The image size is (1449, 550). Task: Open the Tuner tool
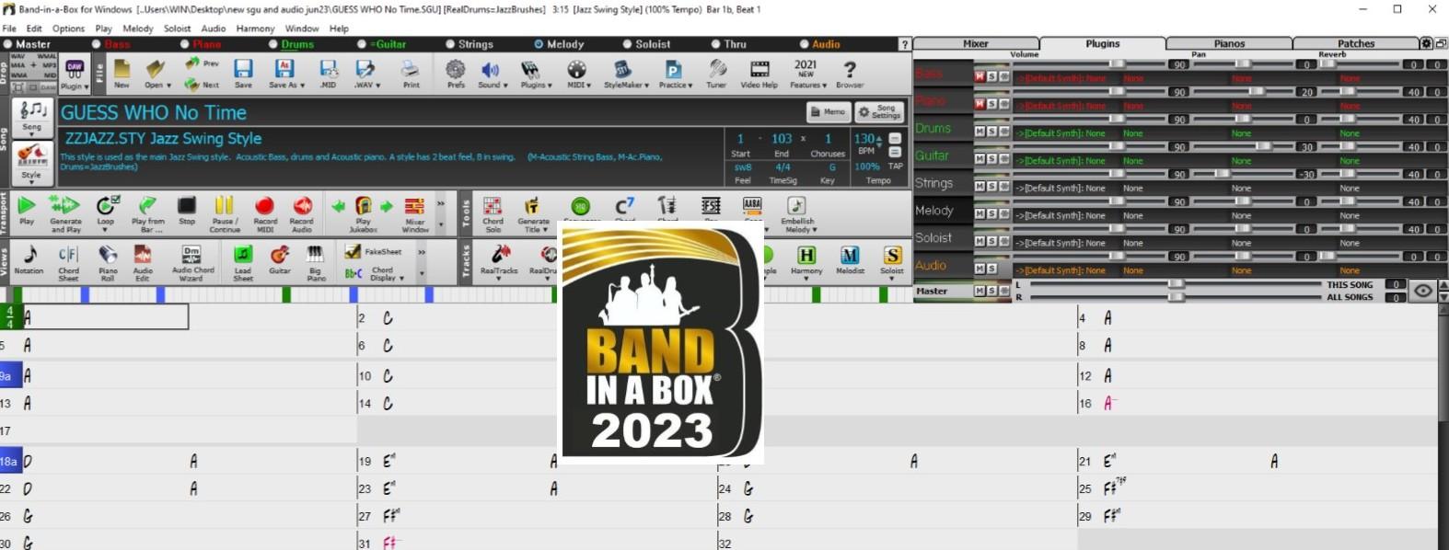[716, 74]
